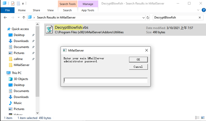This screenshot has width=206, height=121.
Task: Open the Customize Quick Access Toolbar arrow
Action: click(x=23, y=4)
